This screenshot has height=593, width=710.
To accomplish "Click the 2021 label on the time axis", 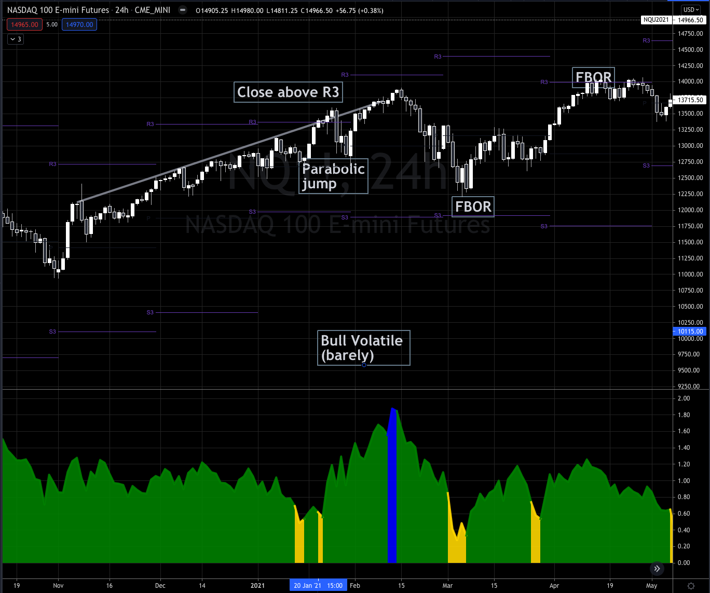I will click(x=257, y=586).
